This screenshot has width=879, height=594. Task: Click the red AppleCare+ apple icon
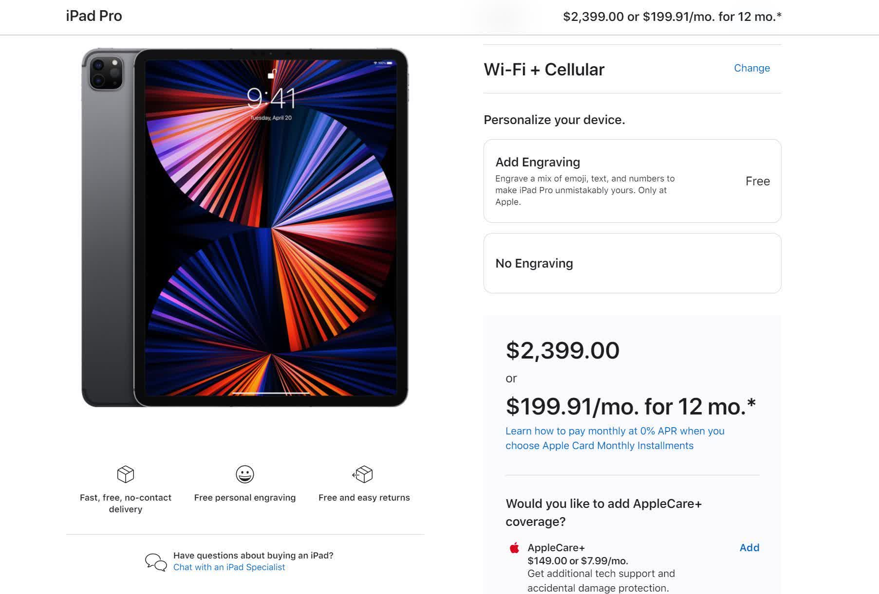(x=514, y=548)
